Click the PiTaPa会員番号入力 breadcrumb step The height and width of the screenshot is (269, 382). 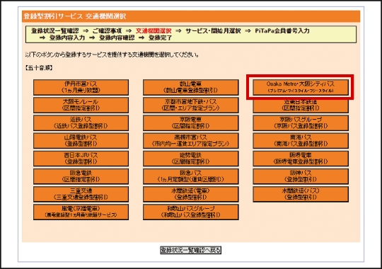click(282, 30)
